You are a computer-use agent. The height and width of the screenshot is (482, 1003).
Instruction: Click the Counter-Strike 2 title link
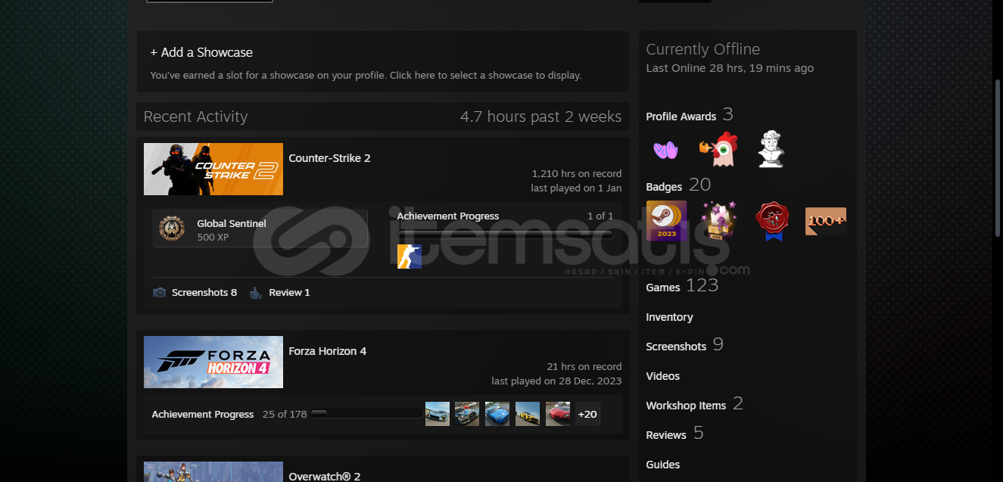330,158
